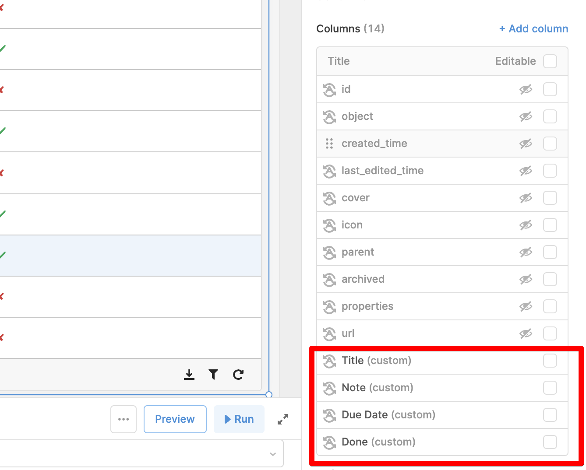Toggle the Editable checkbox in the header row

550,61
